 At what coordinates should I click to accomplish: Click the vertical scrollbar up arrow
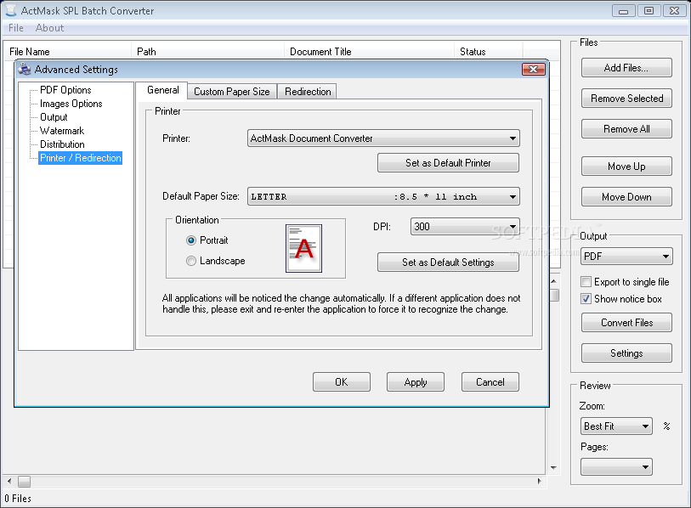(x=554, y=280)
